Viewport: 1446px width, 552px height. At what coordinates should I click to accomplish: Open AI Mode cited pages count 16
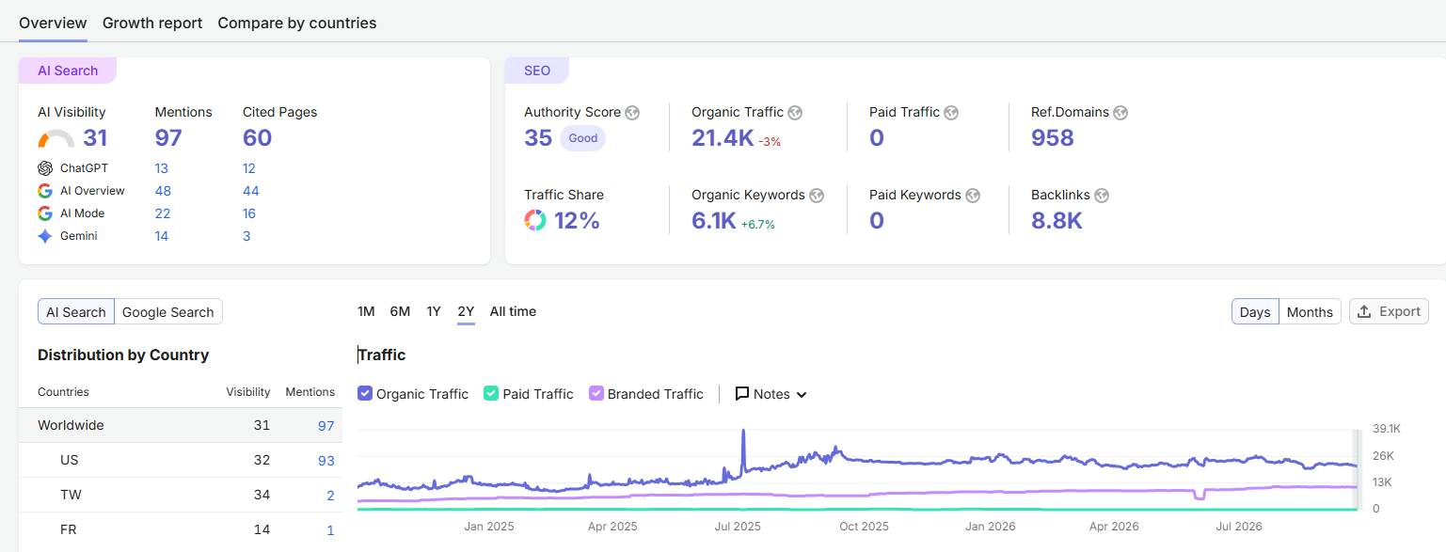click(x=250, y=213)
